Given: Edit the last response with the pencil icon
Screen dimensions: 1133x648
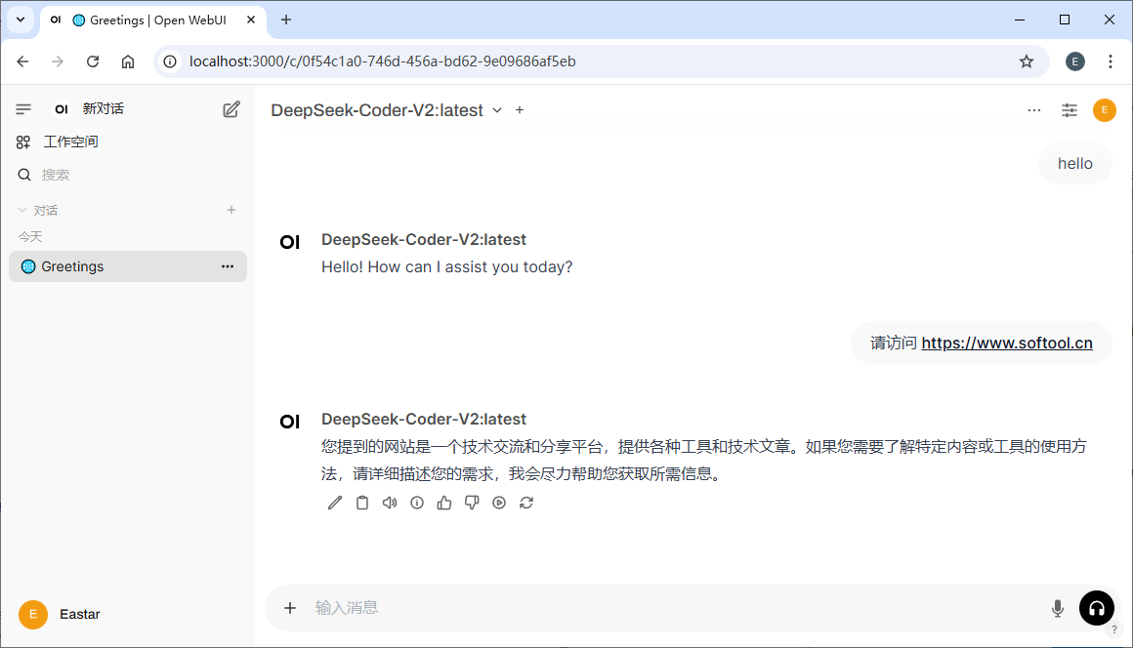Looking at the screenshot, I should (335, 503).
